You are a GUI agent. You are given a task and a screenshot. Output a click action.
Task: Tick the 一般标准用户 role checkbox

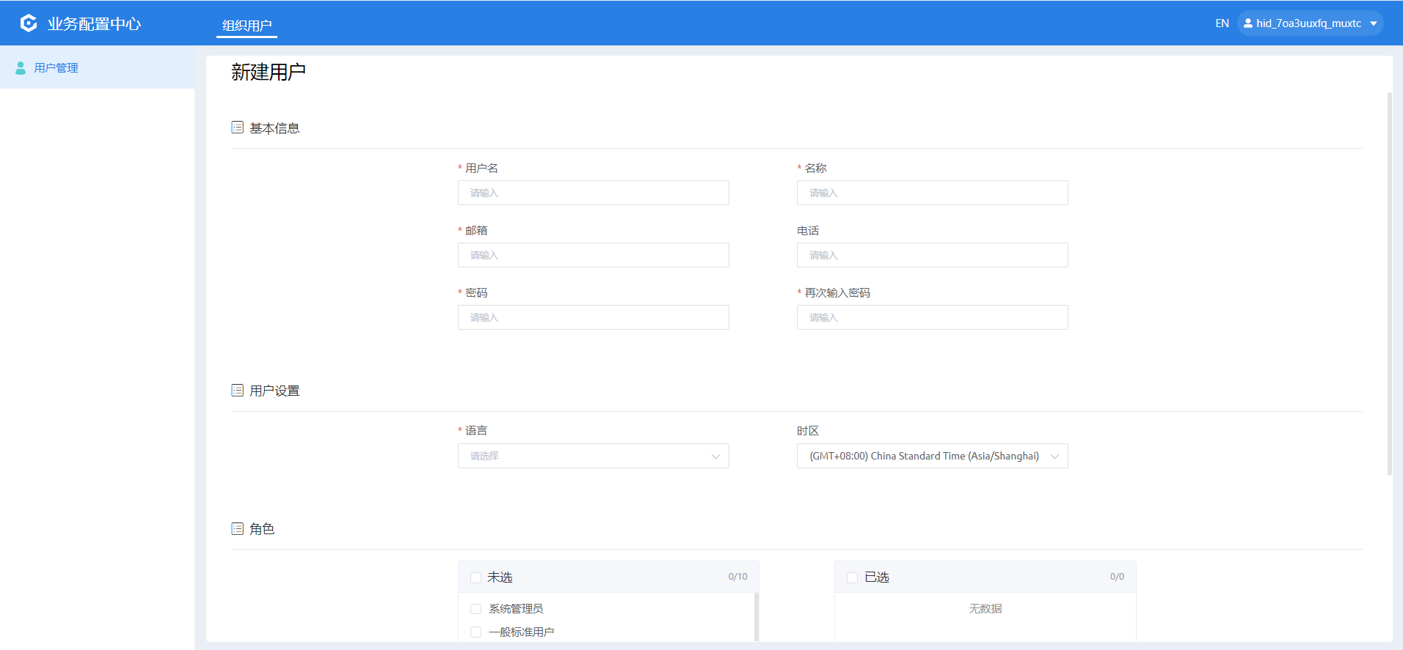pyautogui.click(x=475, y=632)
